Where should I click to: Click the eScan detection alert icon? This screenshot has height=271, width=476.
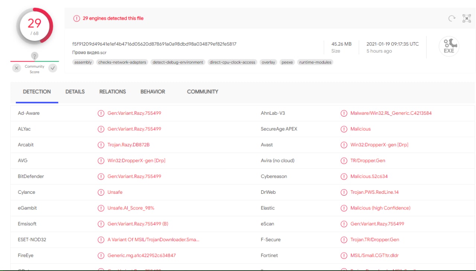tap(344, 224)
